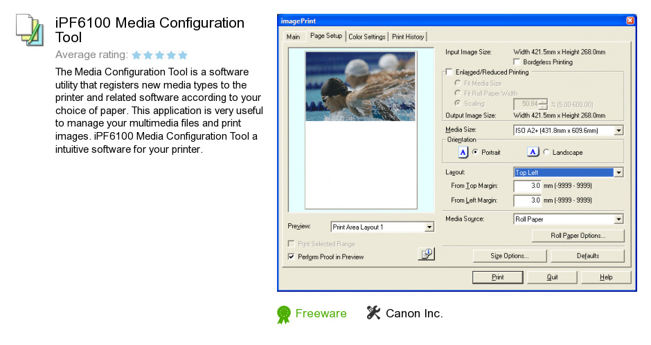Click the Output Image Size value text
Viewport: 651px width, 345px height.
point(560,115)
